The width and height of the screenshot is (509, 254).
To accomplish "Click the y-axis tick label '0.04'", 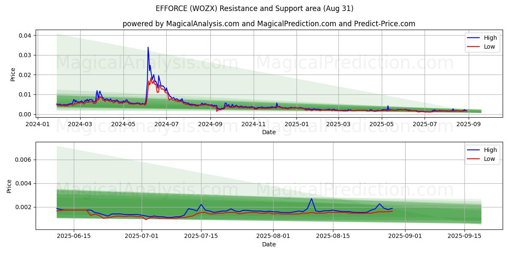I will coord(25,36).
